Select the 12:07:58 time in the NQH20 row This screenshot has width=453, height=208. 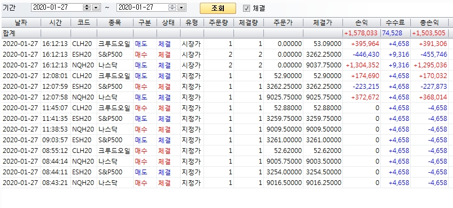[55, 97]
